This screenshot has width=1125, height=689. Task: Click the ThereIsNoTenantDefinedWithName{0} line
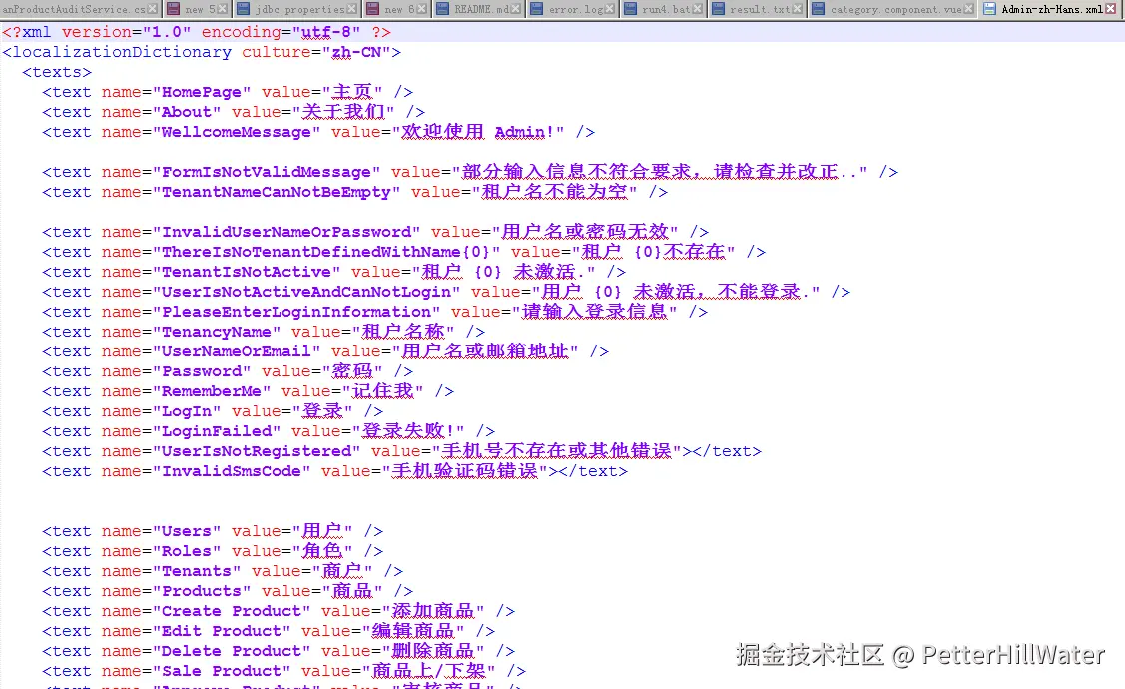click(404, 252)
